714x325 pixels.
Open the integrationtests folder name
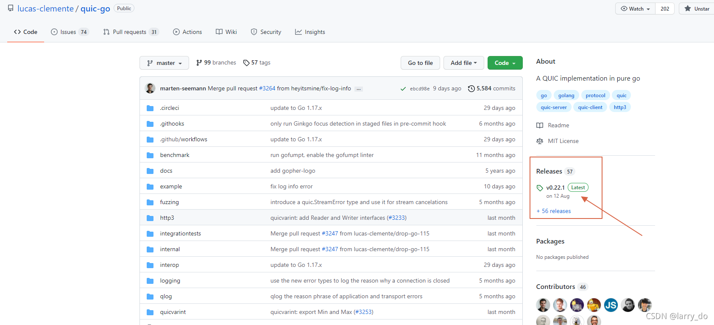tap(181, 234)
